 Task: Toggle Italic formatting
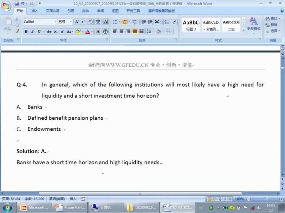pos(32,32)
